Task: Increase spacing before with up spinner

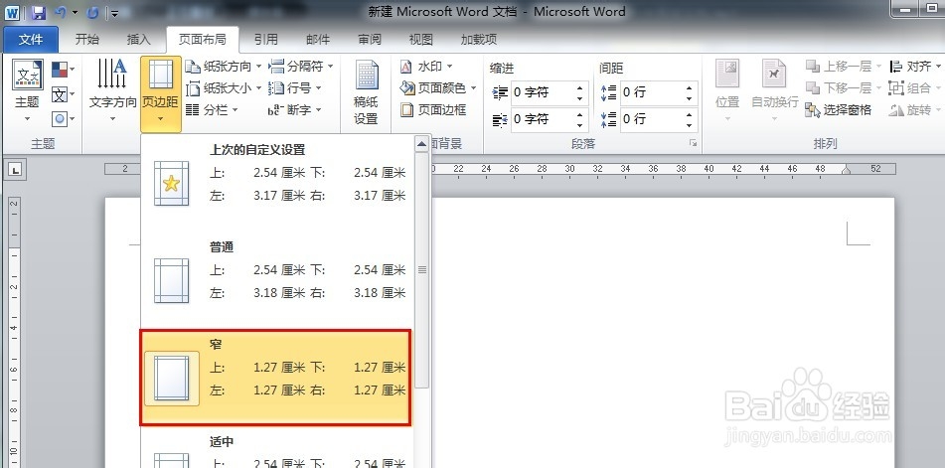Action: click(x=689, y=88)
